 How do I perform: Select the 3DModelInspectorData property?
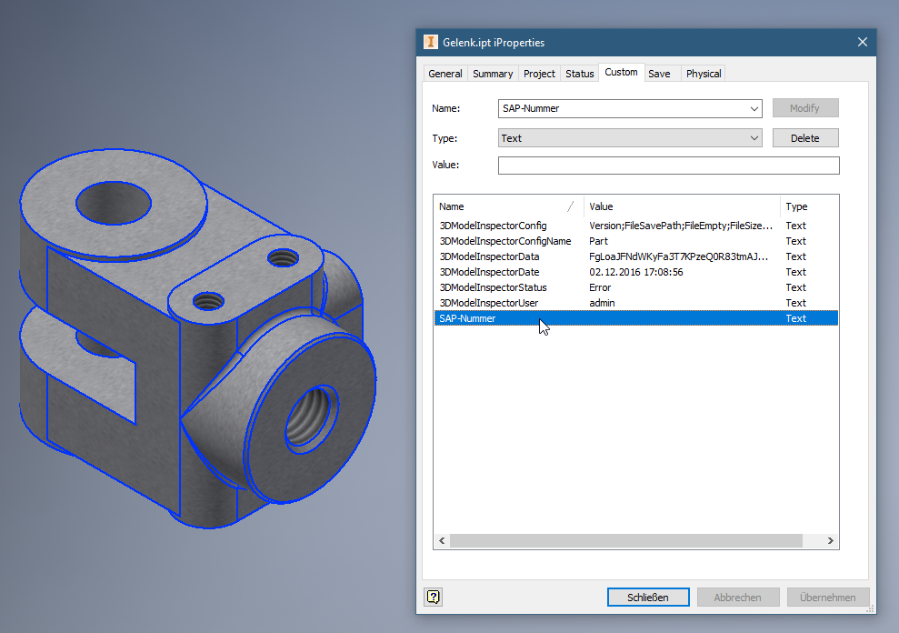tap(635, 256)
